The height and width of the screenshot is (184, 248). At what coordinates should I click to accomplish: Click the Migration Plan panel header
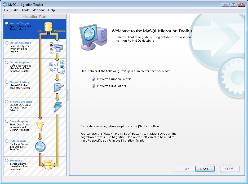click(x=35, y=16)
